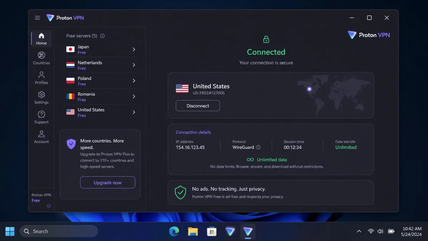The image size is (428, 241).
Task: Expand the Romania server chevron
Action: (134, 96)
